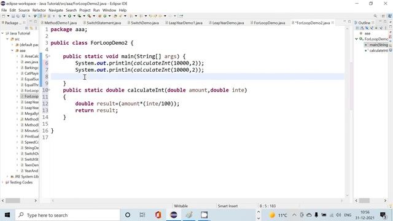Screen dimensions: 393x221
Task: Open the Navigate menu
Action: (56, 10)
